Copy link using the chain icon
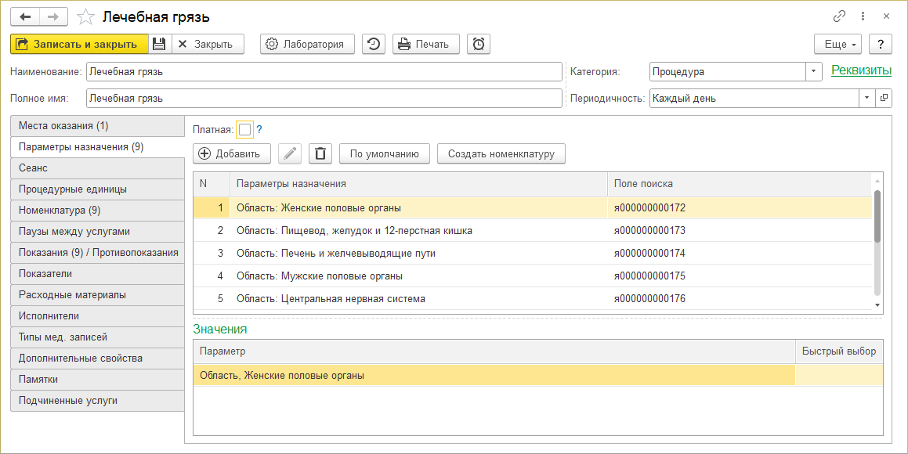The width and height of the screenshot is (908, 454). pyautogui.click(x=839, y=16)
